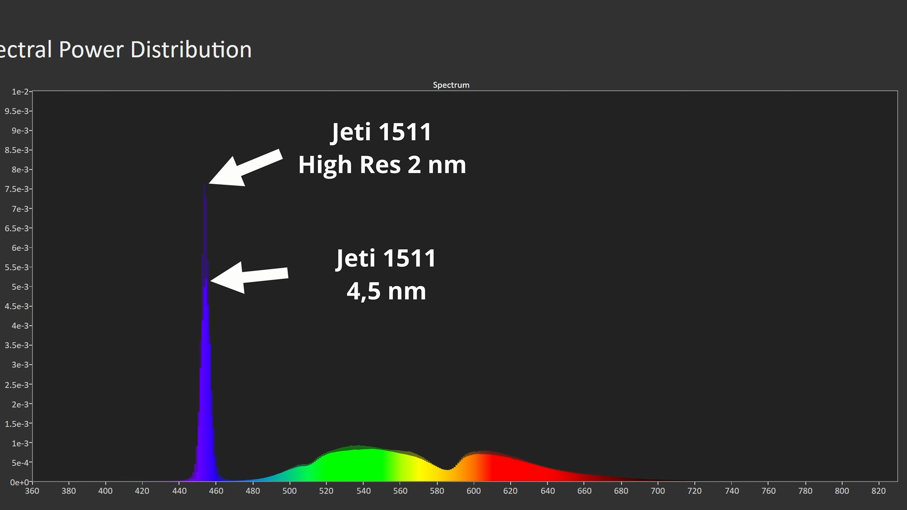This screenshot has width=907, height=510.
Task: Click the 700 x-axis tick label
Action: pos(658,491)
